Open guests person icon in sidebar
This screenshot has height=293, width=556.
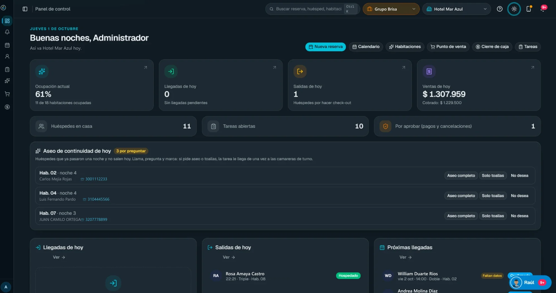tap(7, 56)
